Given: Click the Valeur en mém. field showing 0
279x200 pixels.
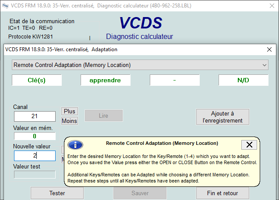Looking at the screenshot, I should click(x=35, y=136).
